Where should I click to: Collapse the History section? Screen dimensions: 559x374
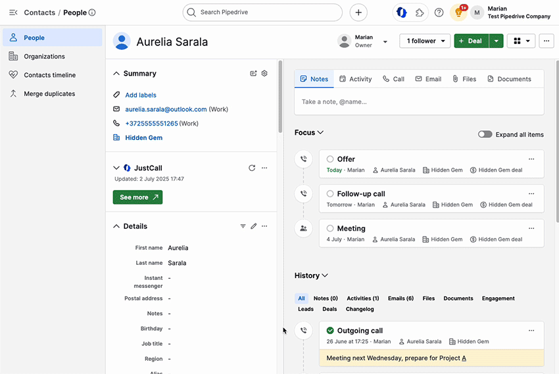click(311, 276)
